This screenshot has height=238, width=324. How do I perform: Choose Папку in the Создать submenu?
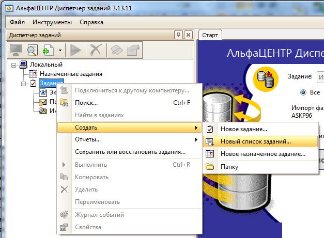tap(260, 166)
